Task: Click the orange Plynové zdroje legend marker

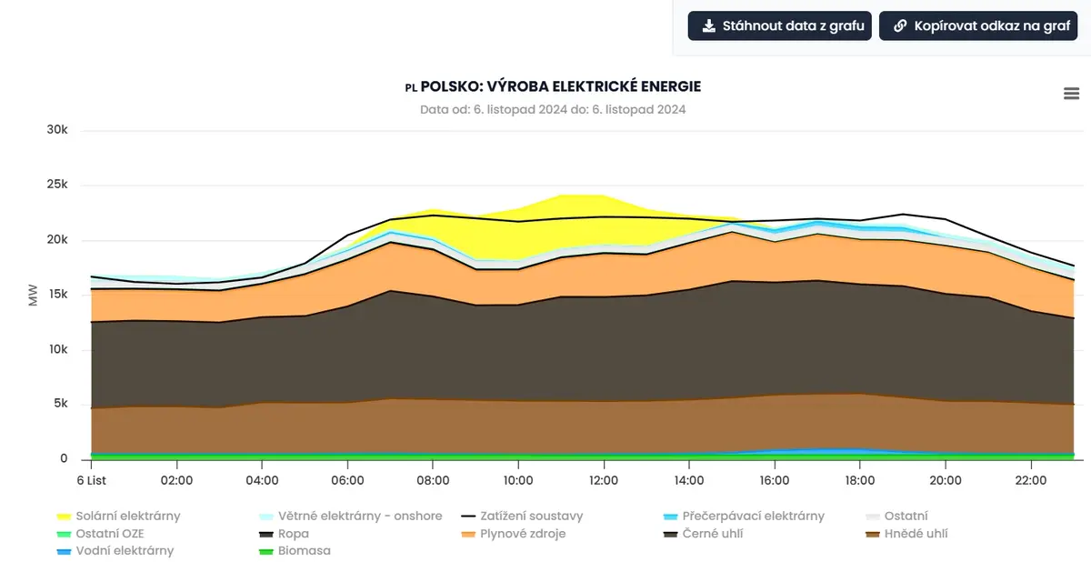Action: coord(470,534)
